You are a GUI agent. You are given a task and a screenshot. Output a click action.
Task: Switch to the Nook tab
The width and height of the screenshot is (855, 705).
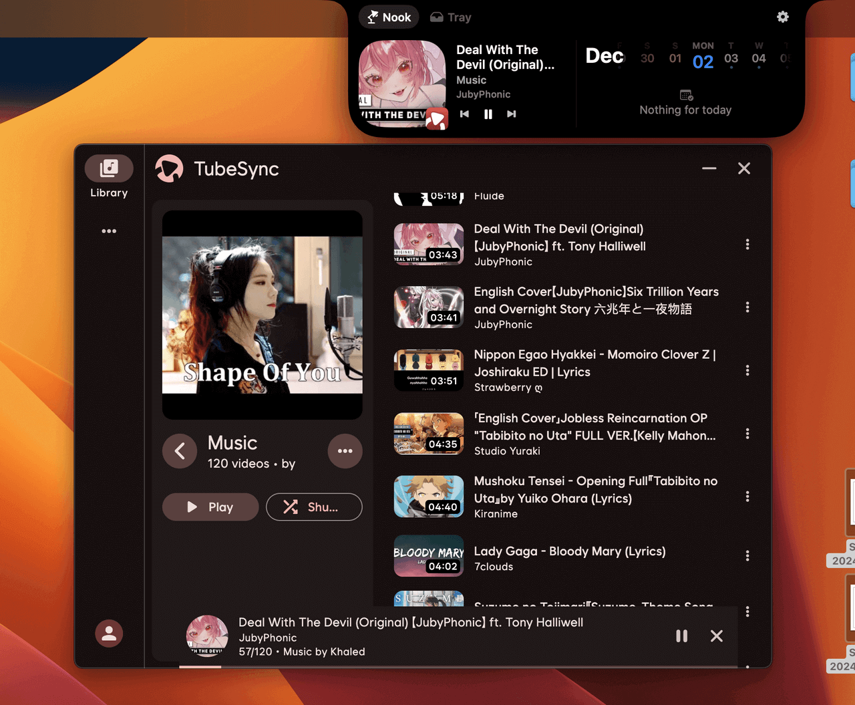click(389, 17)
